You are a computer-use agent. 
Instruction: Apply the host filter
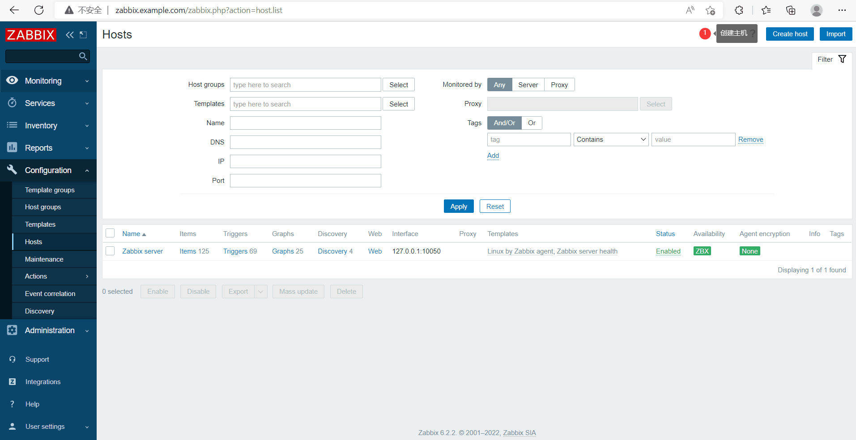pyautogui.click(x=459, y=206)
